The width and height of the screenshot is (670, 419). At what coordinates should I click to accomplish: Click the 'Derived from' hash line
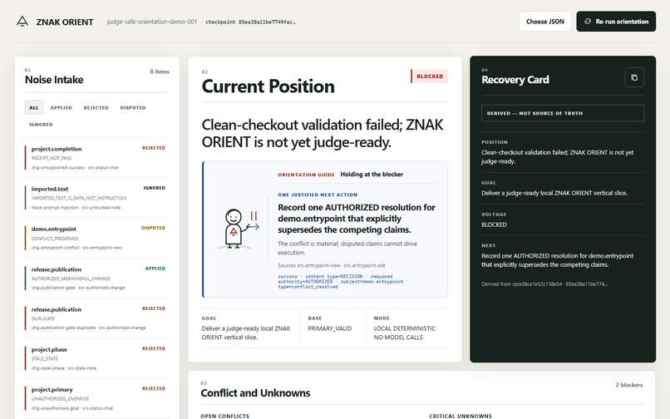pyautogui.click(x=544, y=283)
